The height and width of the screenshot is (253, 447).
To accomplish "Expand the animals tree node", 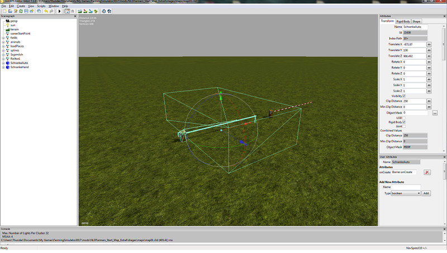I will (x=3, y=42).
